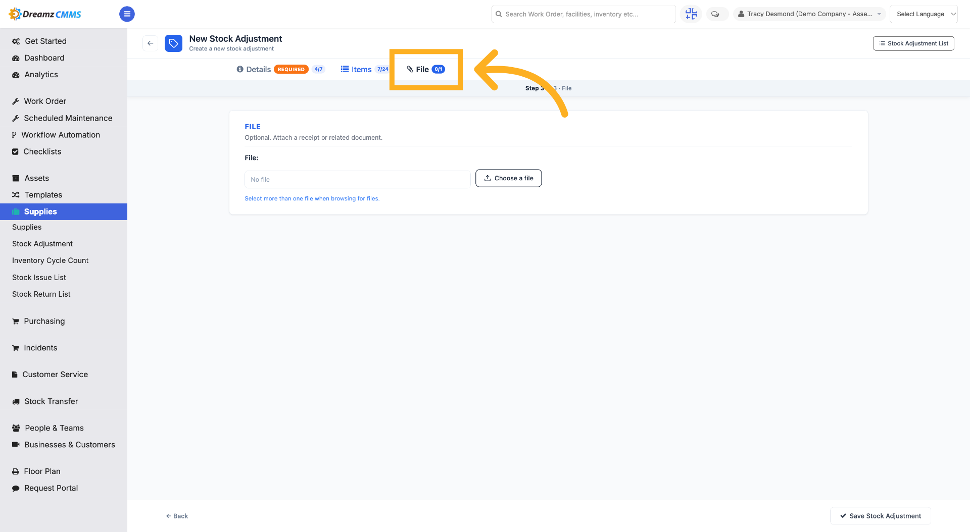
Task: Open the Select Language dropdown
Action: (924, 14)
